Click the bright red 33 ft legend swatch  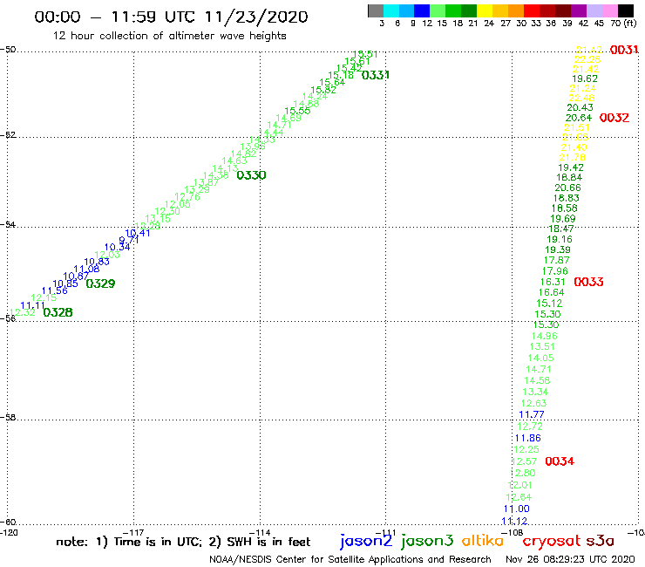tap(532, 10)
